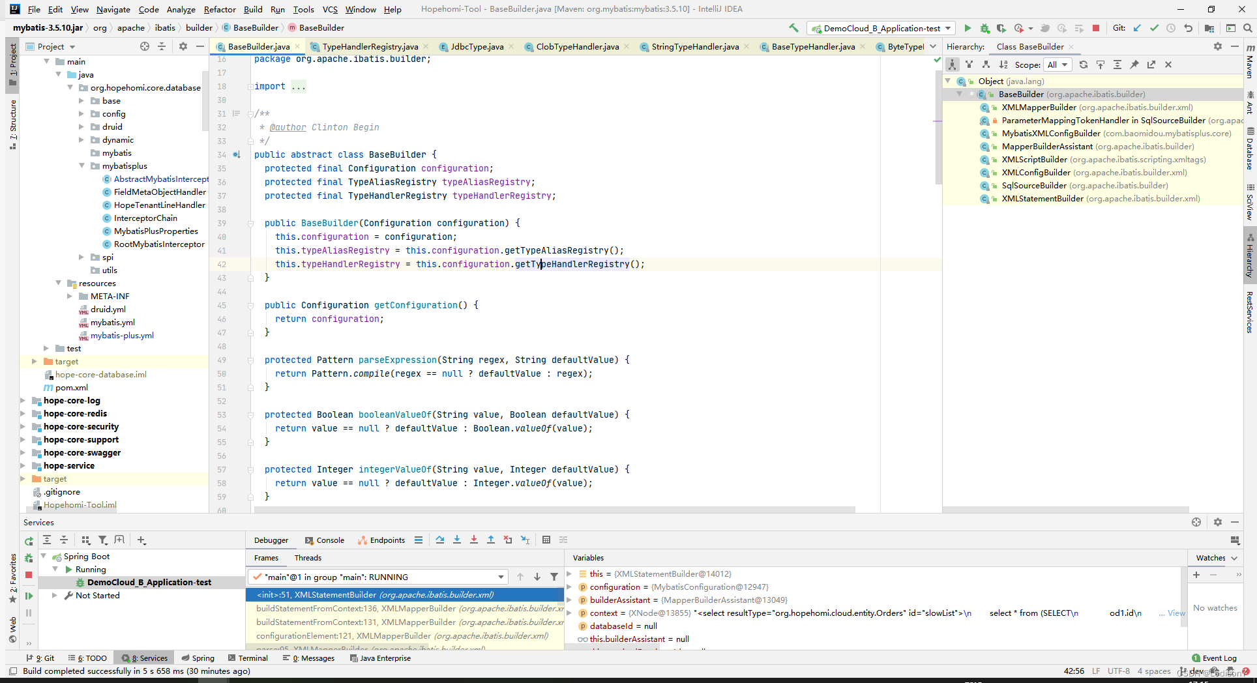Add service with plus icon
Screen dimensions: 1257x683
click(x=141, y=540)
